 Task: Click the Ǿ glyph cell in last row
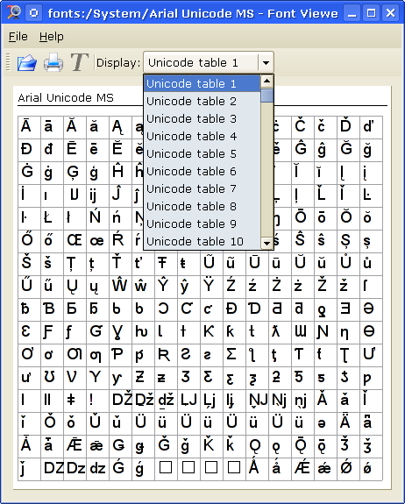point(349,470)
